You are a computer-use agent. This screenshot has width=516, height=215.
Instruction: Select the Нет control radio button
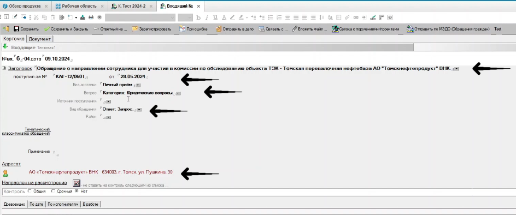click(77, 191)
